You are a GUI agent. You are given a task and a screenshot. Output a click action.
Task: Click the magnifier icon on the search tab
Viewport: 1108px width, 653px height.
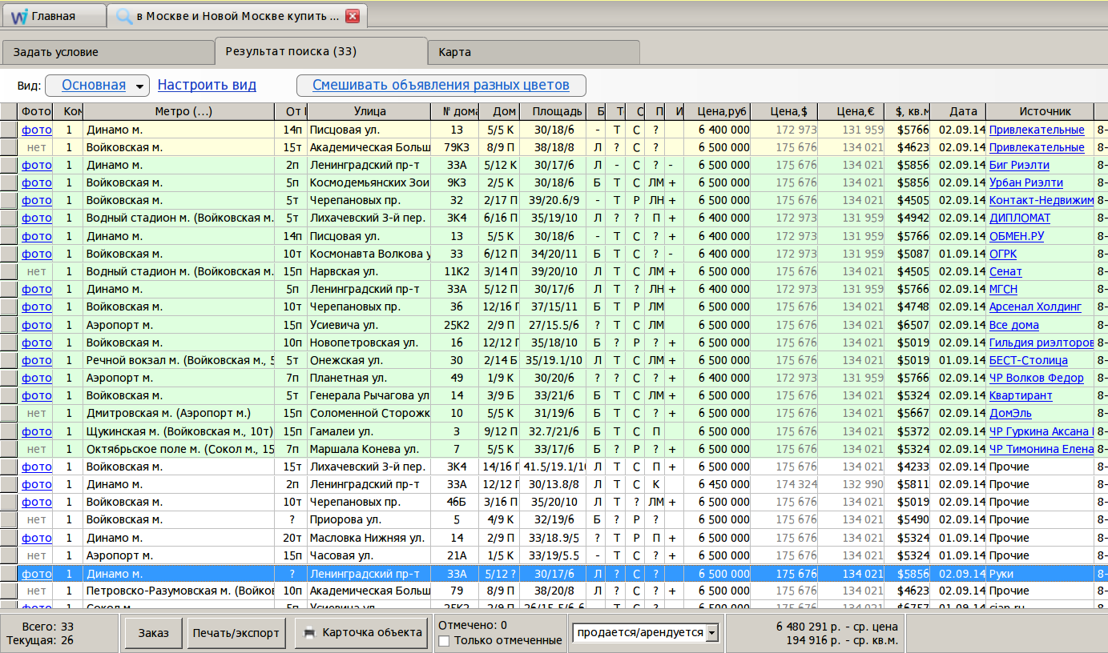124,15
